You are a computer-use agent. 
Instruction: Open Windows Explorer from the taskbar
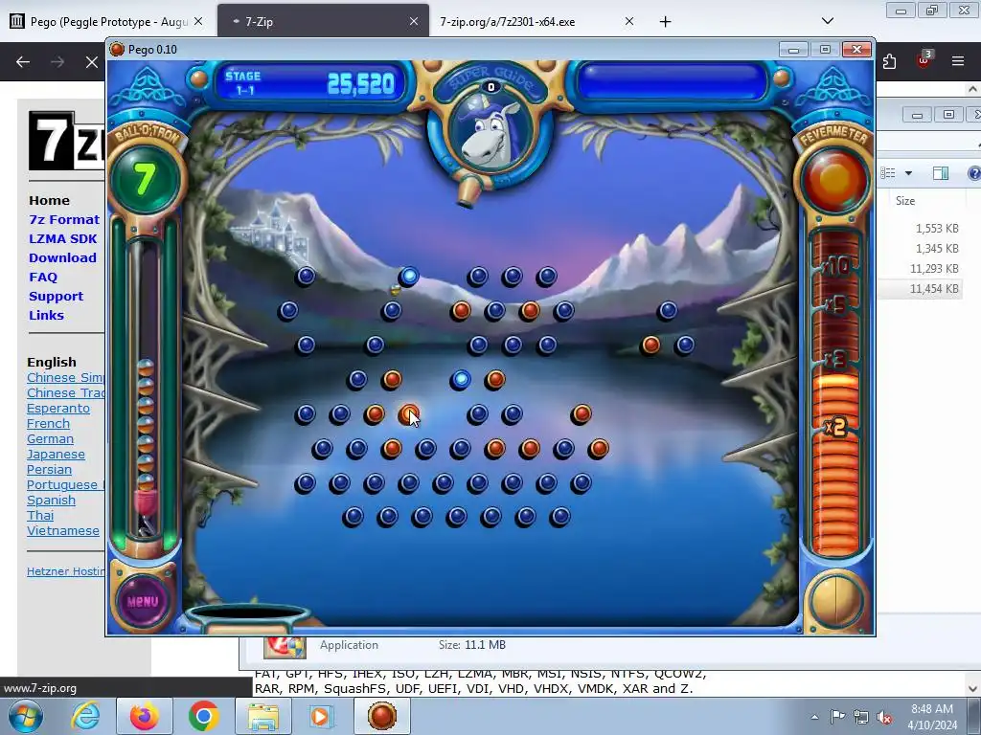click(x=262, y=716)
